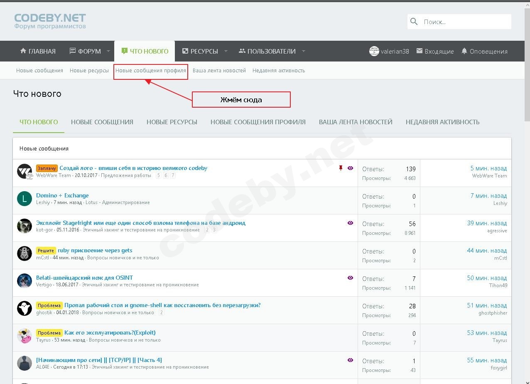Click Новые сообщения профиля in the sub-navigation
530x384 pixels.
coord(150,71)
